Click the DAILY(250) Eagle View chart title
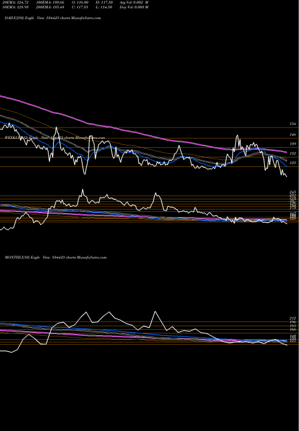 click(x=53, y=18)
